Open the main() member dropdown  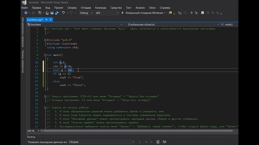tap(229, 25)
